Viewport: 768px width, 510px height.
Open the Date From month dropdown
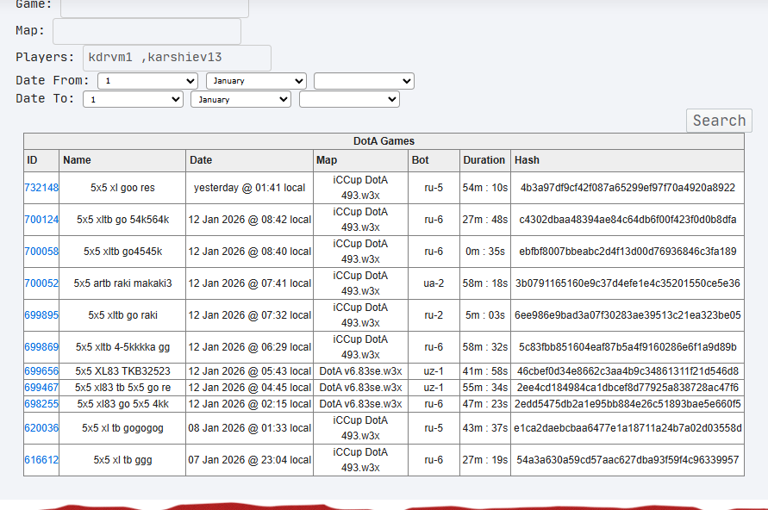click(256, 81)
